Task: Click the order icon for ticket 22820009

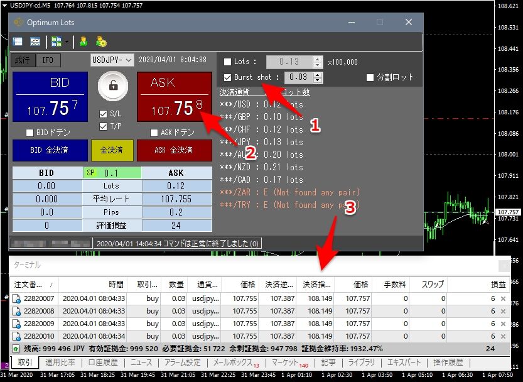Action: click(x=16, y=324)
